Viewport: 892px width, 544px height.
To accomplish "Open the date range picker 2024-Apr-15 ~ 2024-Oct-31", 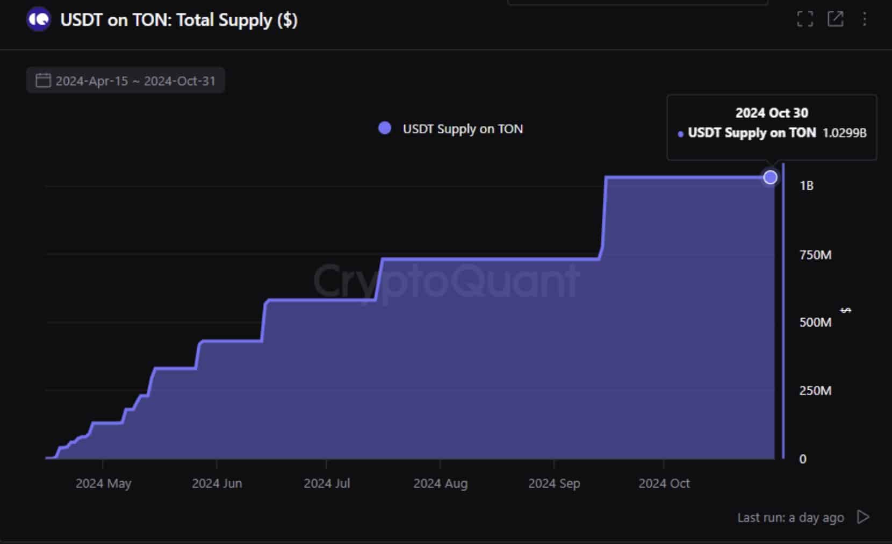I will [x=126, y=81].
